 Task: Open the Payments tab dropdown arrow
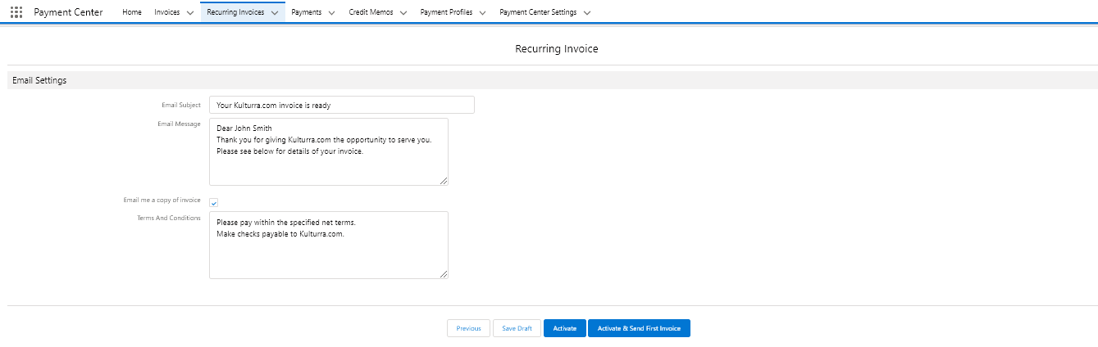tap(331, 13)
